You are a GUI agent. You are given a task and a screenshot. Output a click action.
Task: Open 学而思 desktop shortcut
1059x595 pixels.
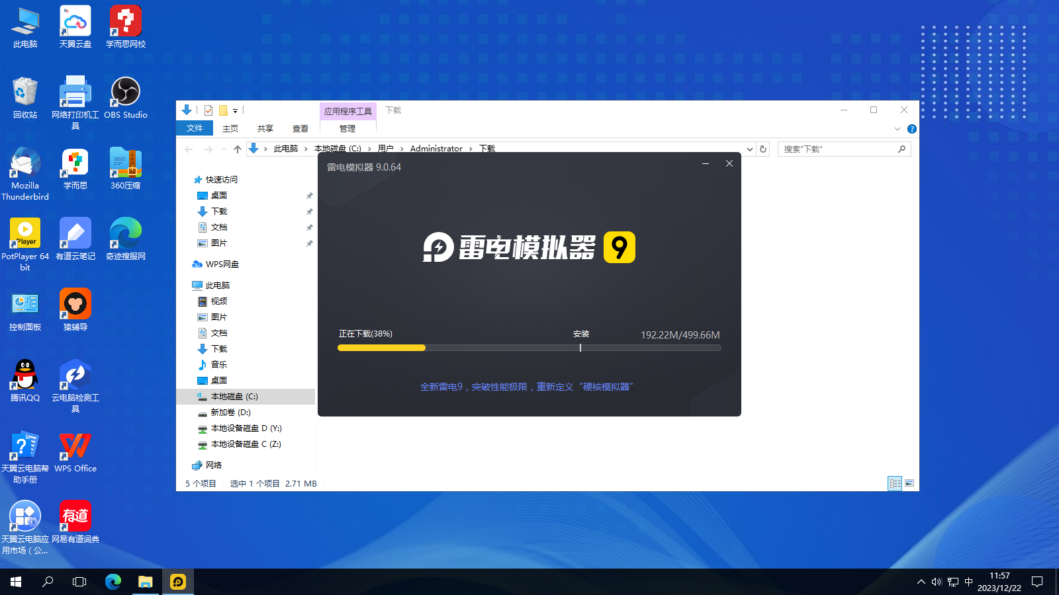tap(75, 169)
